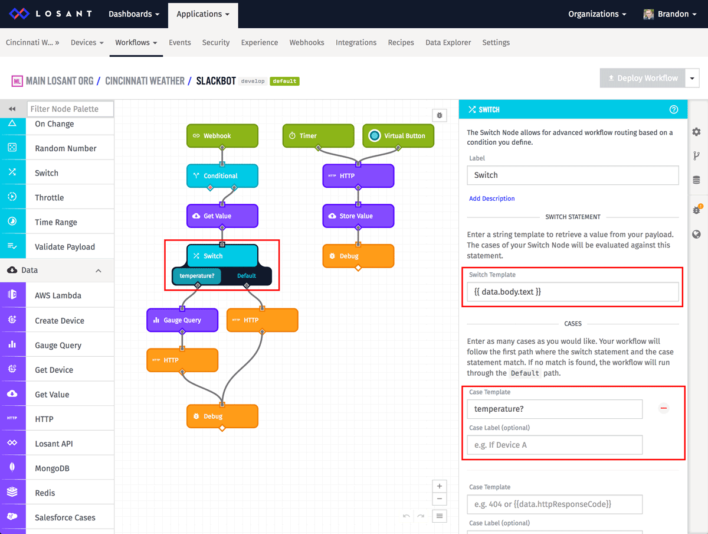The image size is (708, 534).
Task: Zoom in on the workflow canvas
Action: click(440, 486)
